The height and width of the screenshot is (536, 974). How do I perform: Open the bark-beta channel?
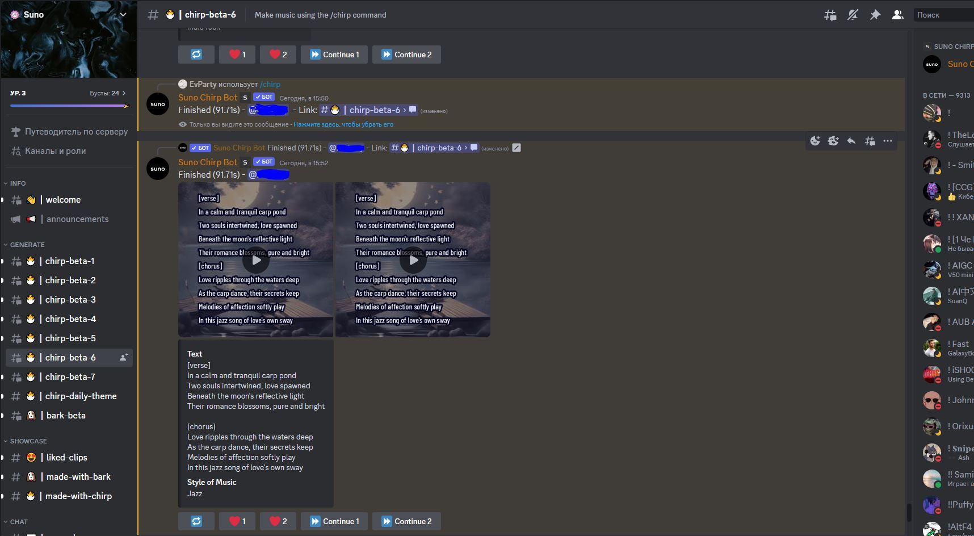(x=69, y=416)
